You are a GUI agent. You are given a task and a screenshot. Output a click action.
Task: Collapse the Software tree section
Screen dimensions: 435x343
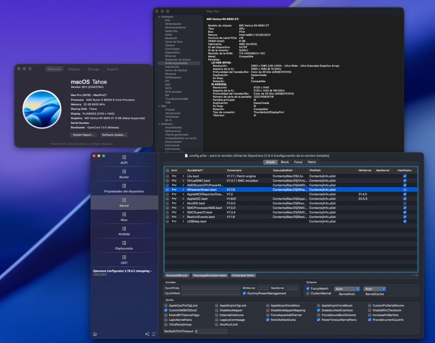159,124
